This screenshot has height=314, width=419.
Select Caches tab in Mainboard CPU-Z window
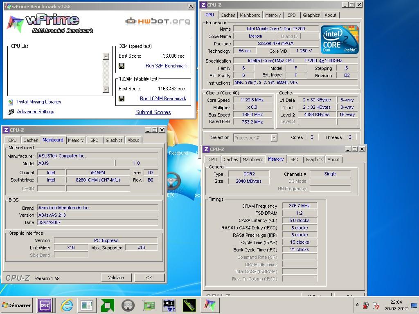(30, 140)
